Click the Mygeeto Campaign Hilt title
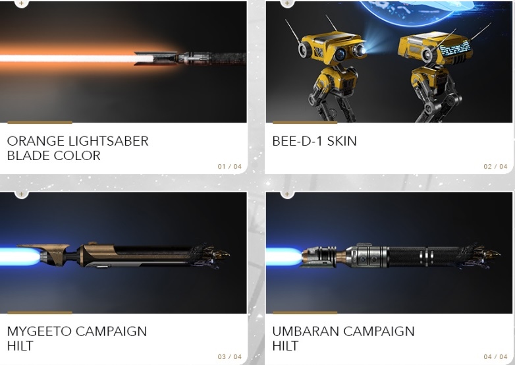 [x=77, y=339]
